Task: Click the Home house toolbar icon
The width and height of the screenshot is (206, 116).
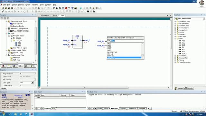Action: pyautogui.click(x=93, y=8)
